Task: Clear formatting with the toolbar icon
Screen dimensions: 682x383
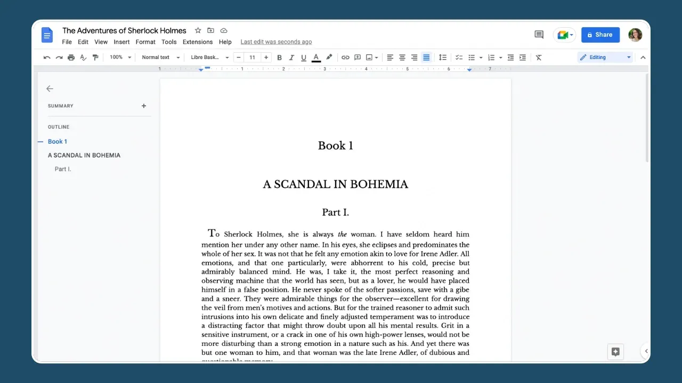Action: point(538,57)
